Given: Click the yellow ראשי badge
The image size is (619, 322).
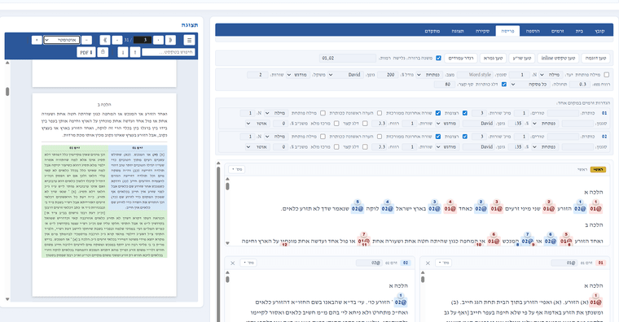Looking at the screenshot, I should point(598,169).
